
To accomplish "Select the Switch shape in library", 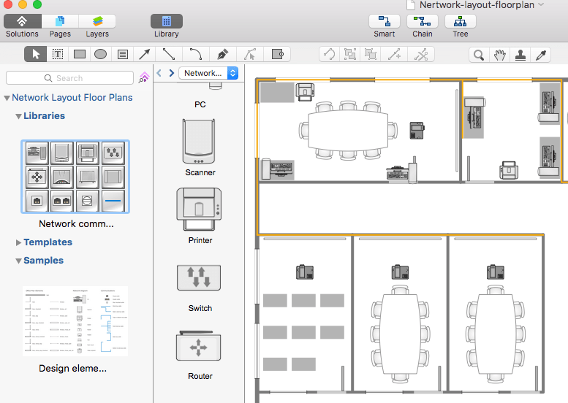I will (x=199, y=278).
